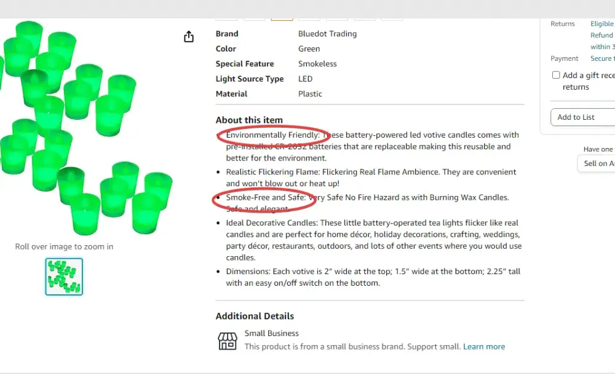This screenshot has width=615, height=384.
Task: Open the Secure transaction payment link
Action: [602, 58]
